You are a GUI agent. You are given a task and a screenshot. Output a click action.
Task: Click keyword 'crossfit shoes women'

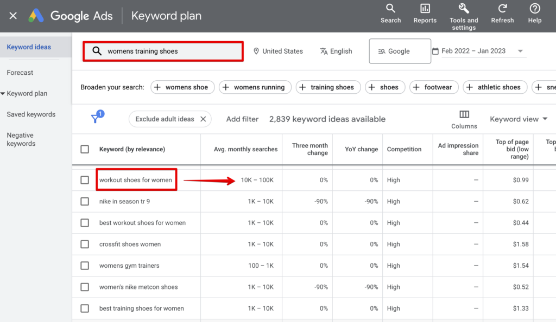coord(130,244)
